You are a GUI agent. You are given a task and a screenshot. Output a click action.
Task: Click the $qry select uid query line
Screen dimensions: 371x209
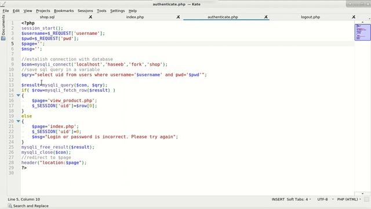coord(114,75)
